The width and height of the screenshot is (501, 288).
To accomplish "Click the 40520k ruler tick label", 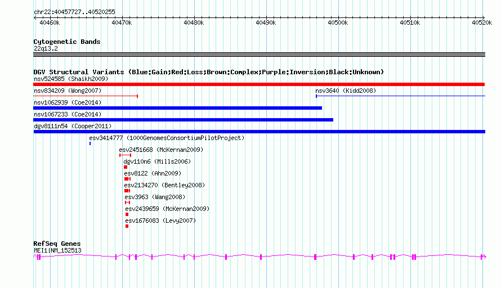I will [x=482, y=22].
